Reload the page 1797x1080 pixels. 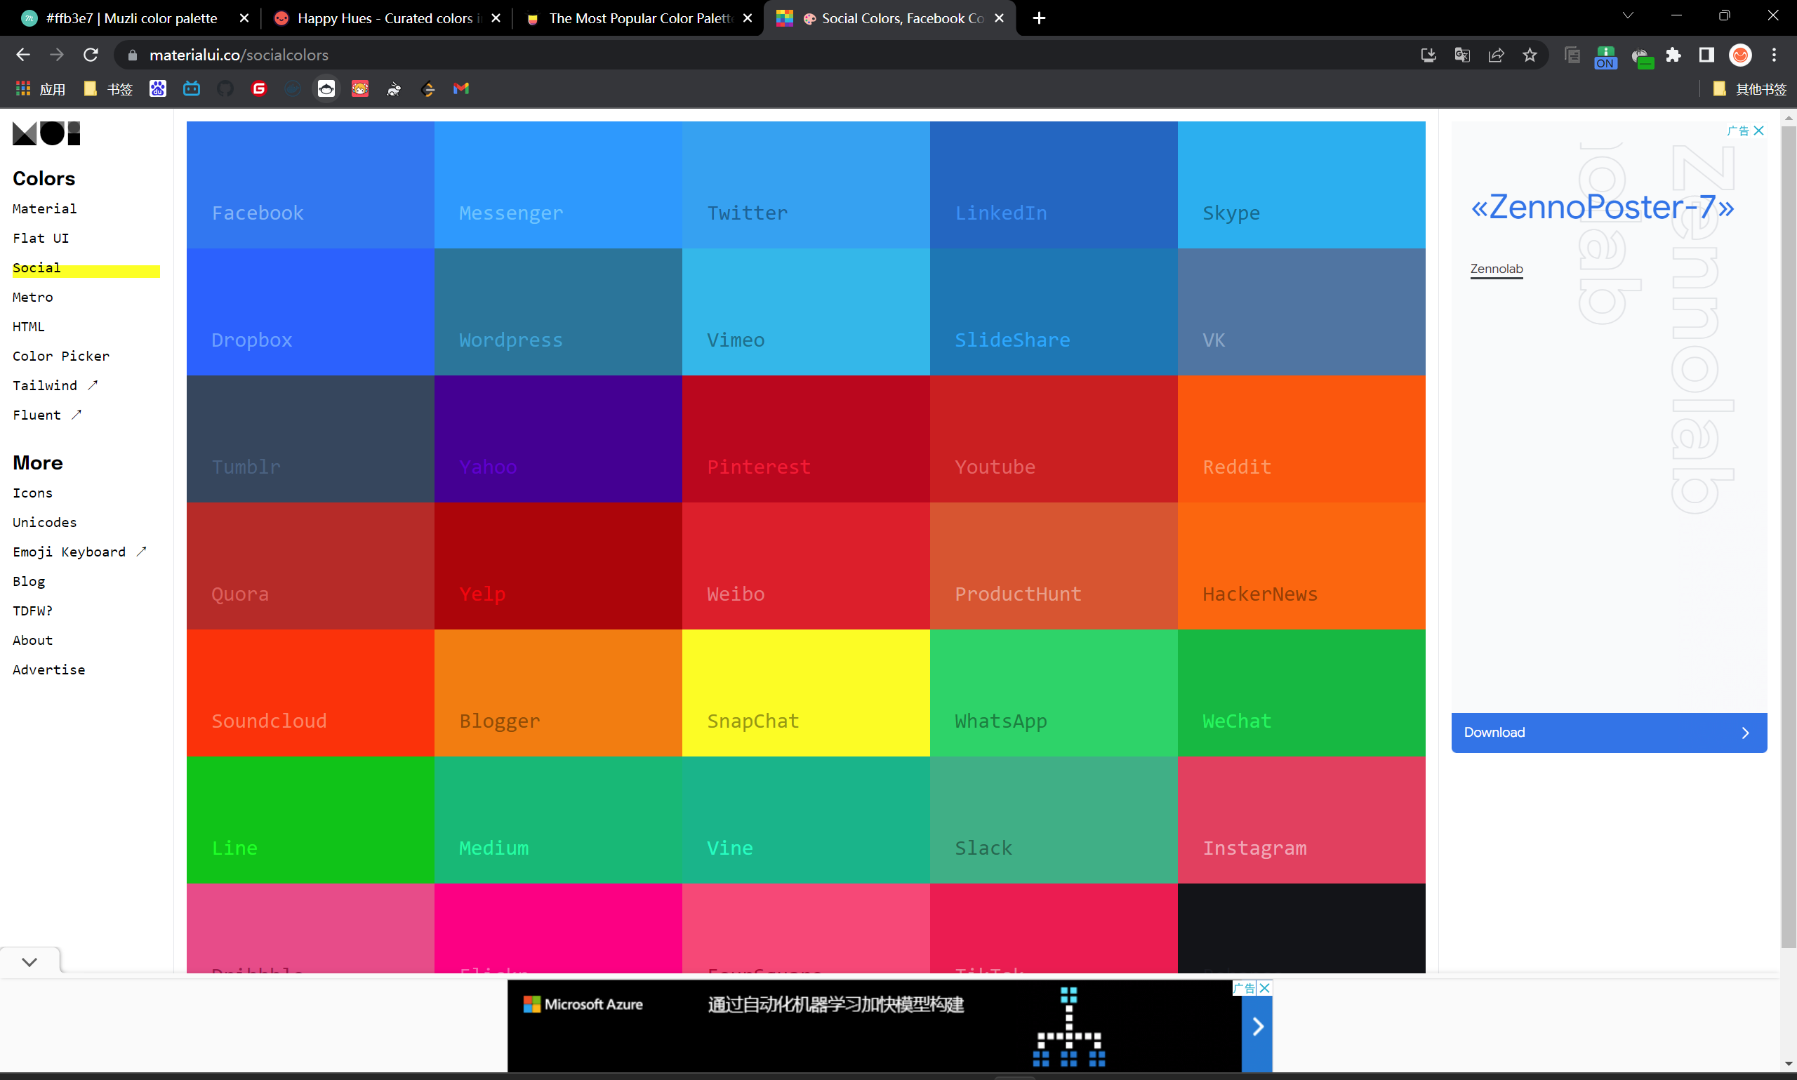[x=91, y=55]
